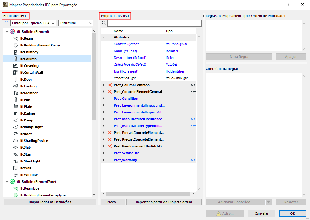
Task: Select the IfcBuildingElementProxyType entity
Action: click(x=43, y=195)
